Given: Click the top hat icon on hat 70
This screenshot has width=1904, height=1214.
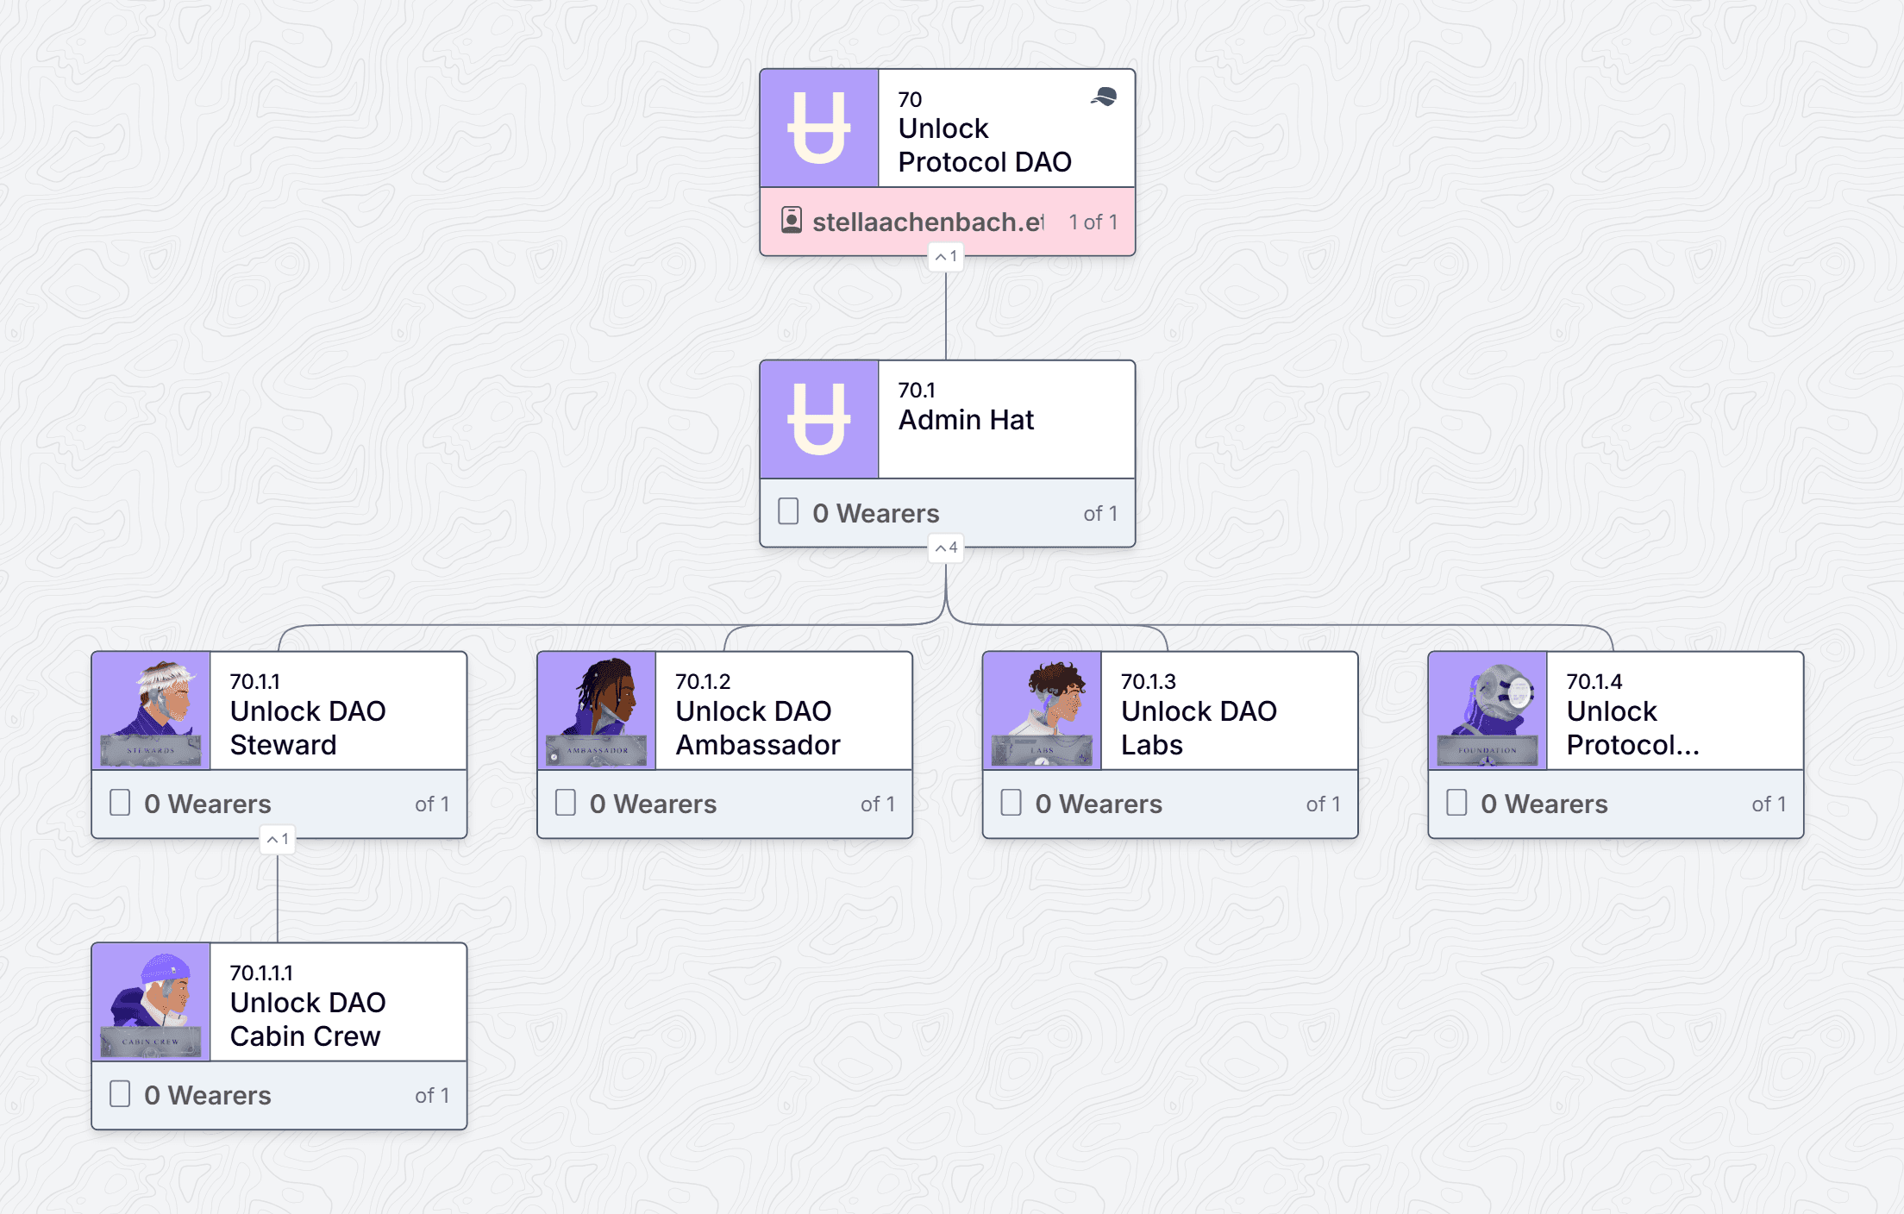Looking at the screenshot, I should 1104,97.
